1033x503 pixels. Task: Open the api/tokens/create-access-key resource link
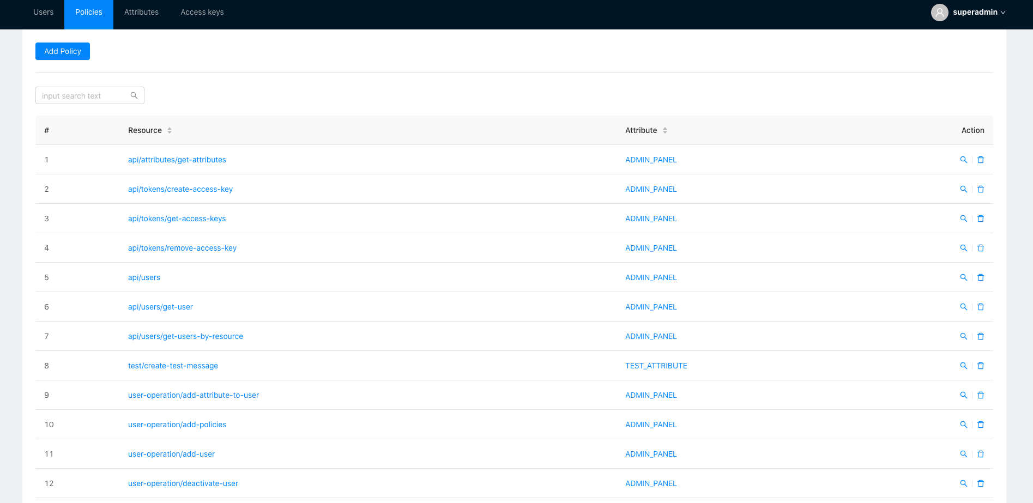[x=180, y=189]
